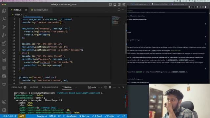Open the Manage gear in activity bar
Image resolution: width=210 pixels, height=118 pixels.
point(4,110)
